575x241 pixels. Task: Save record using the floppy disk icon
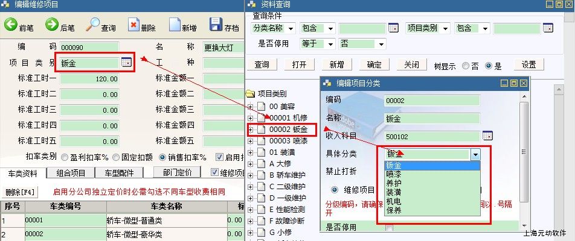pyautogui.click(x=216, y=25)
